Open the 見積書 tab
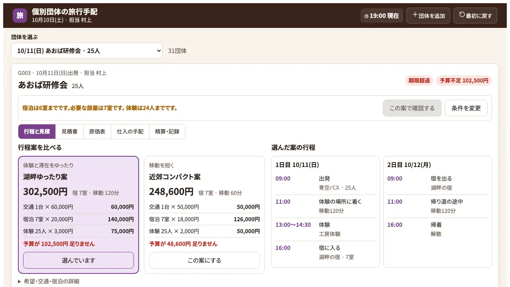The image size is (510, 287). pyautogui.click(x=69, y=132)
